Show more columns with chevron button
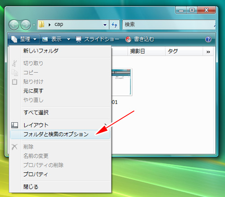225x197 pixels. point(208,52)
